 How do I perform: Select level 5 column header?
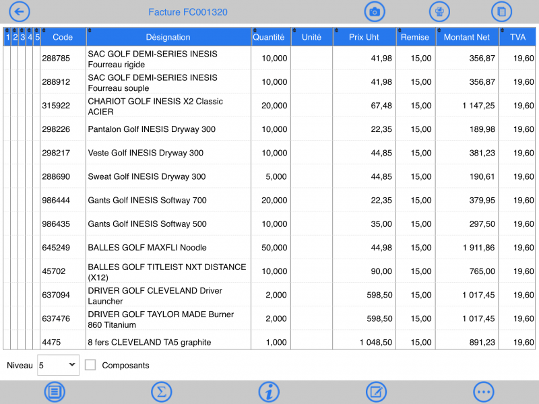tap(37, 37)
